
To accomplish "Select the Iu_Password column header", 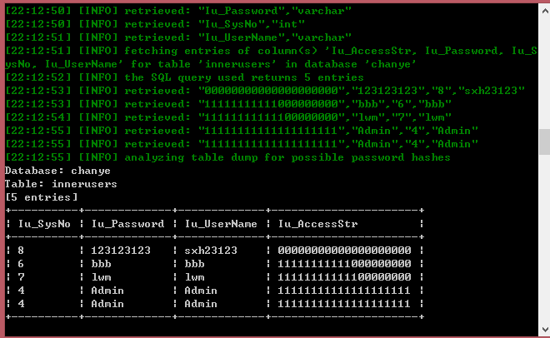I will 127,224.
